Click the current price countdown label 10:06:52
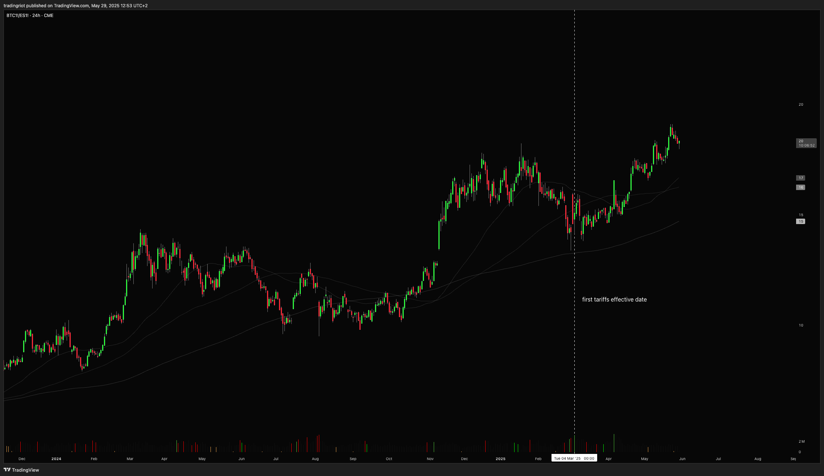Screen dimensions: 824x476 (x=806, y=146)
